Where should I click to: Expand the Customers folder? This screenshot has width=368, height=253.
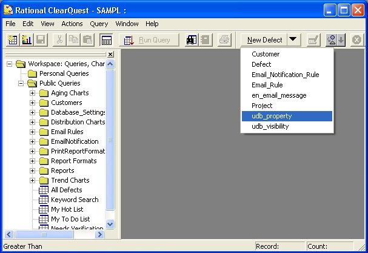[32, 103]
